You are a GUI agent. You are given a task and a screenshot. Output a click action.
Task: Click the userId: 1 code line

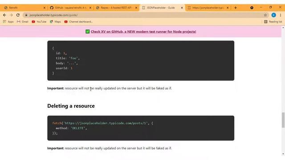coord(64,68)
